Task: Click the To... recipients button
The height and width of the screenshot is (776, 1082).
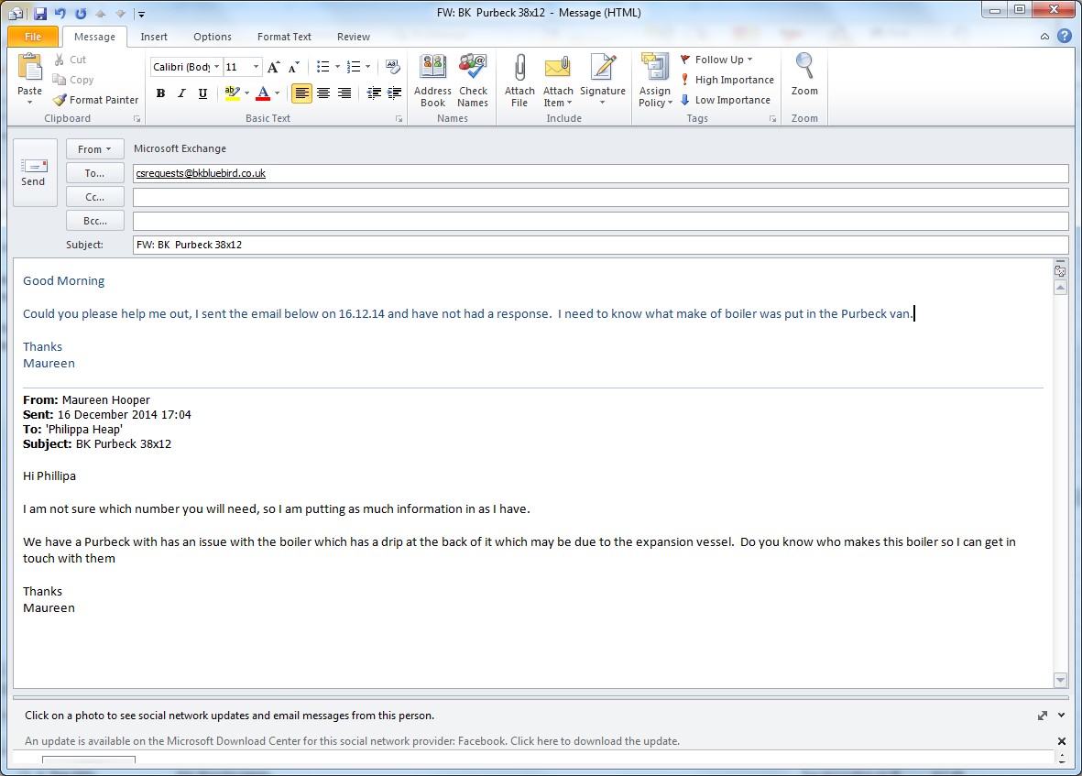Action: click(x=95, y=173)
